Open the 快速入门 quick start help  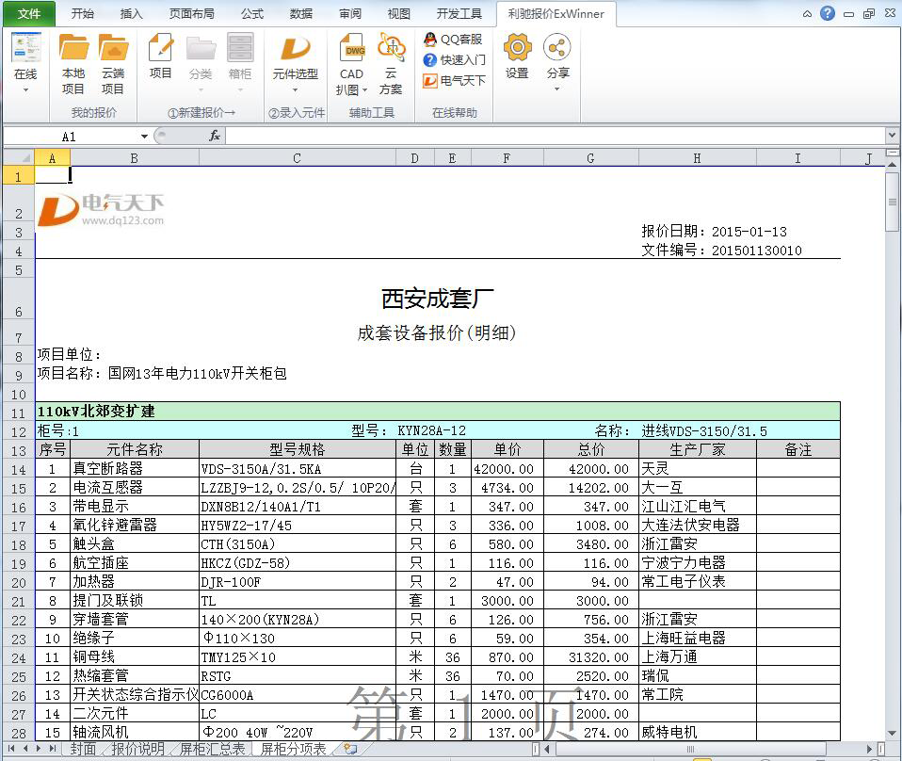point(455,60)
